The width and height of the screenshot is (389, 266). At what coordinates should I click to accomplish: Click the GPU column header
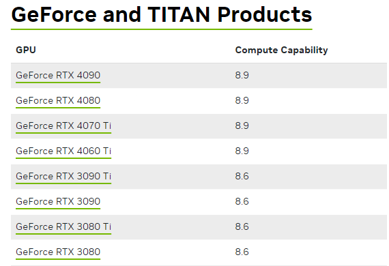(26, 50)
